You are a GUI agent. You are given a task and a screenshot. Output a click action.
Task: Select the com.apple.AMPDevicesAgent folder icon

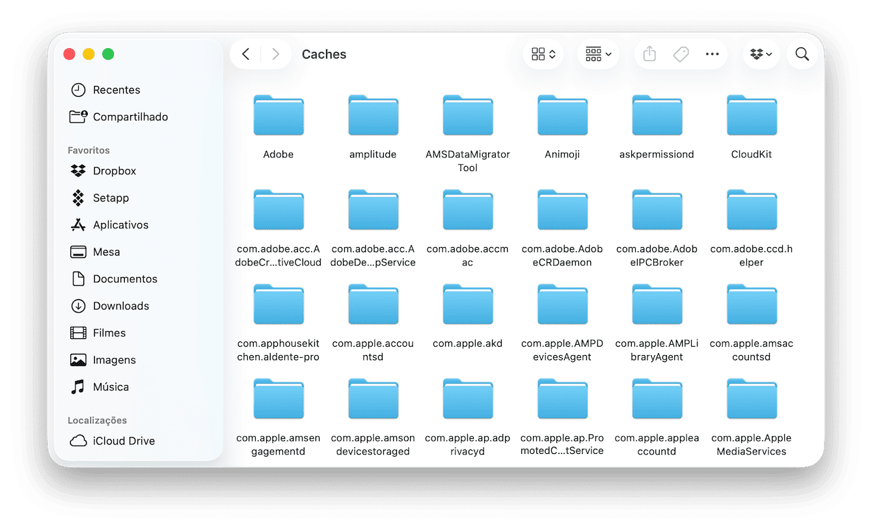562,304
